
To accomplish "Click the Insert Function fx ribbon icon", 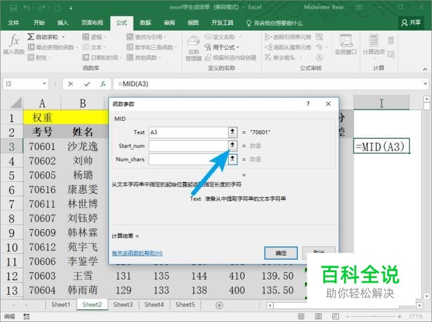I will coord(14,44).
